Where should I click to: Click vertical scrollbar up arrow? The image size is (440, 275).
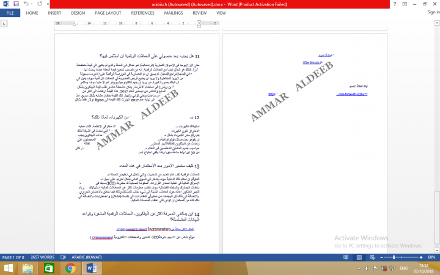[x=437, y=23]
